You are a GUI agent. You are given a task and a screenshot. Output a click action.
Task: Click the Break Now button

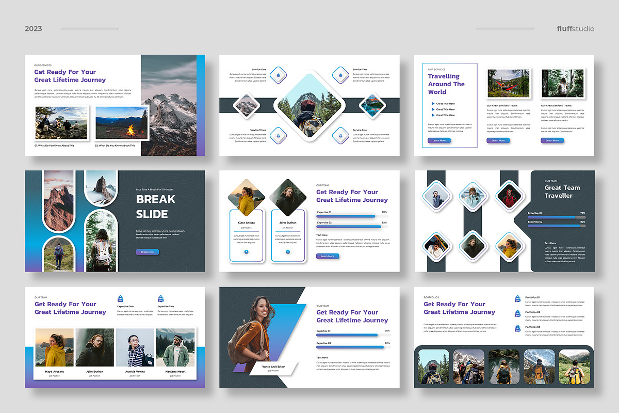coord(148,252)
